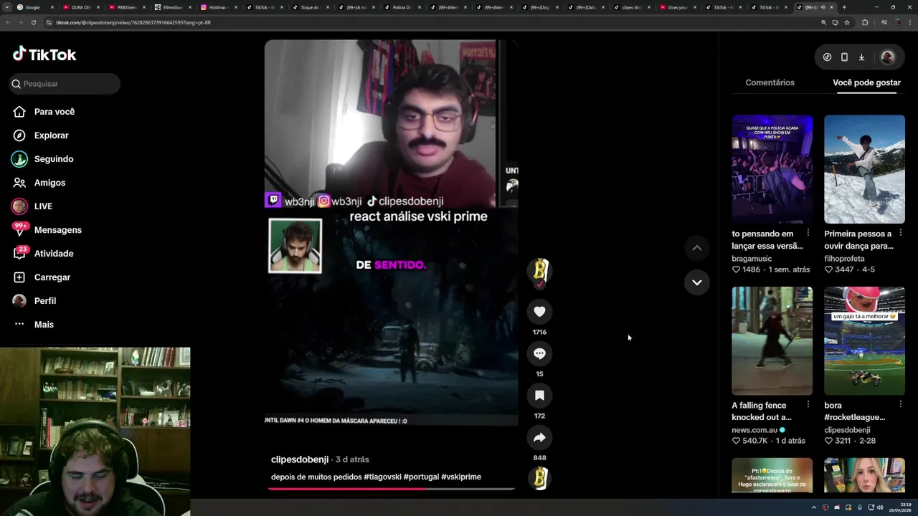This screenshot has height=516, width=918.
Task: Switch to Comentários tab
Action: [x=770, y=83]
